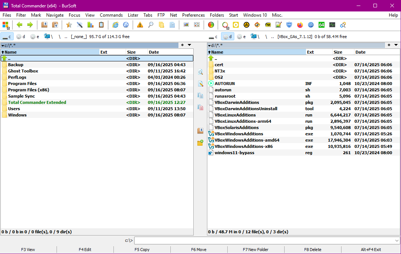
Task: Click the gear with magnifier icon
Action: (x=343, y=25)
